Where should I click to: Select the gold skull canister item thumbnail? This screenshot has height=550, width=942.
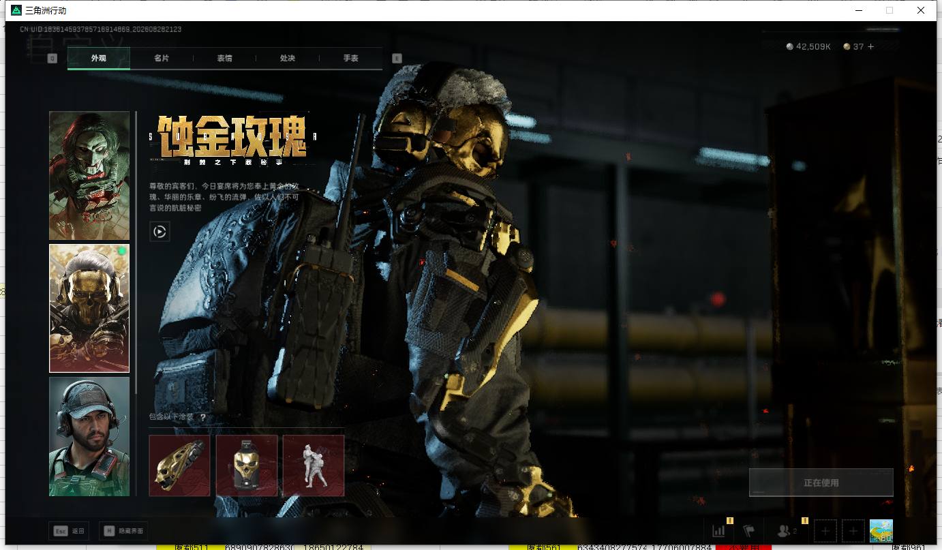tap(247, 465)
